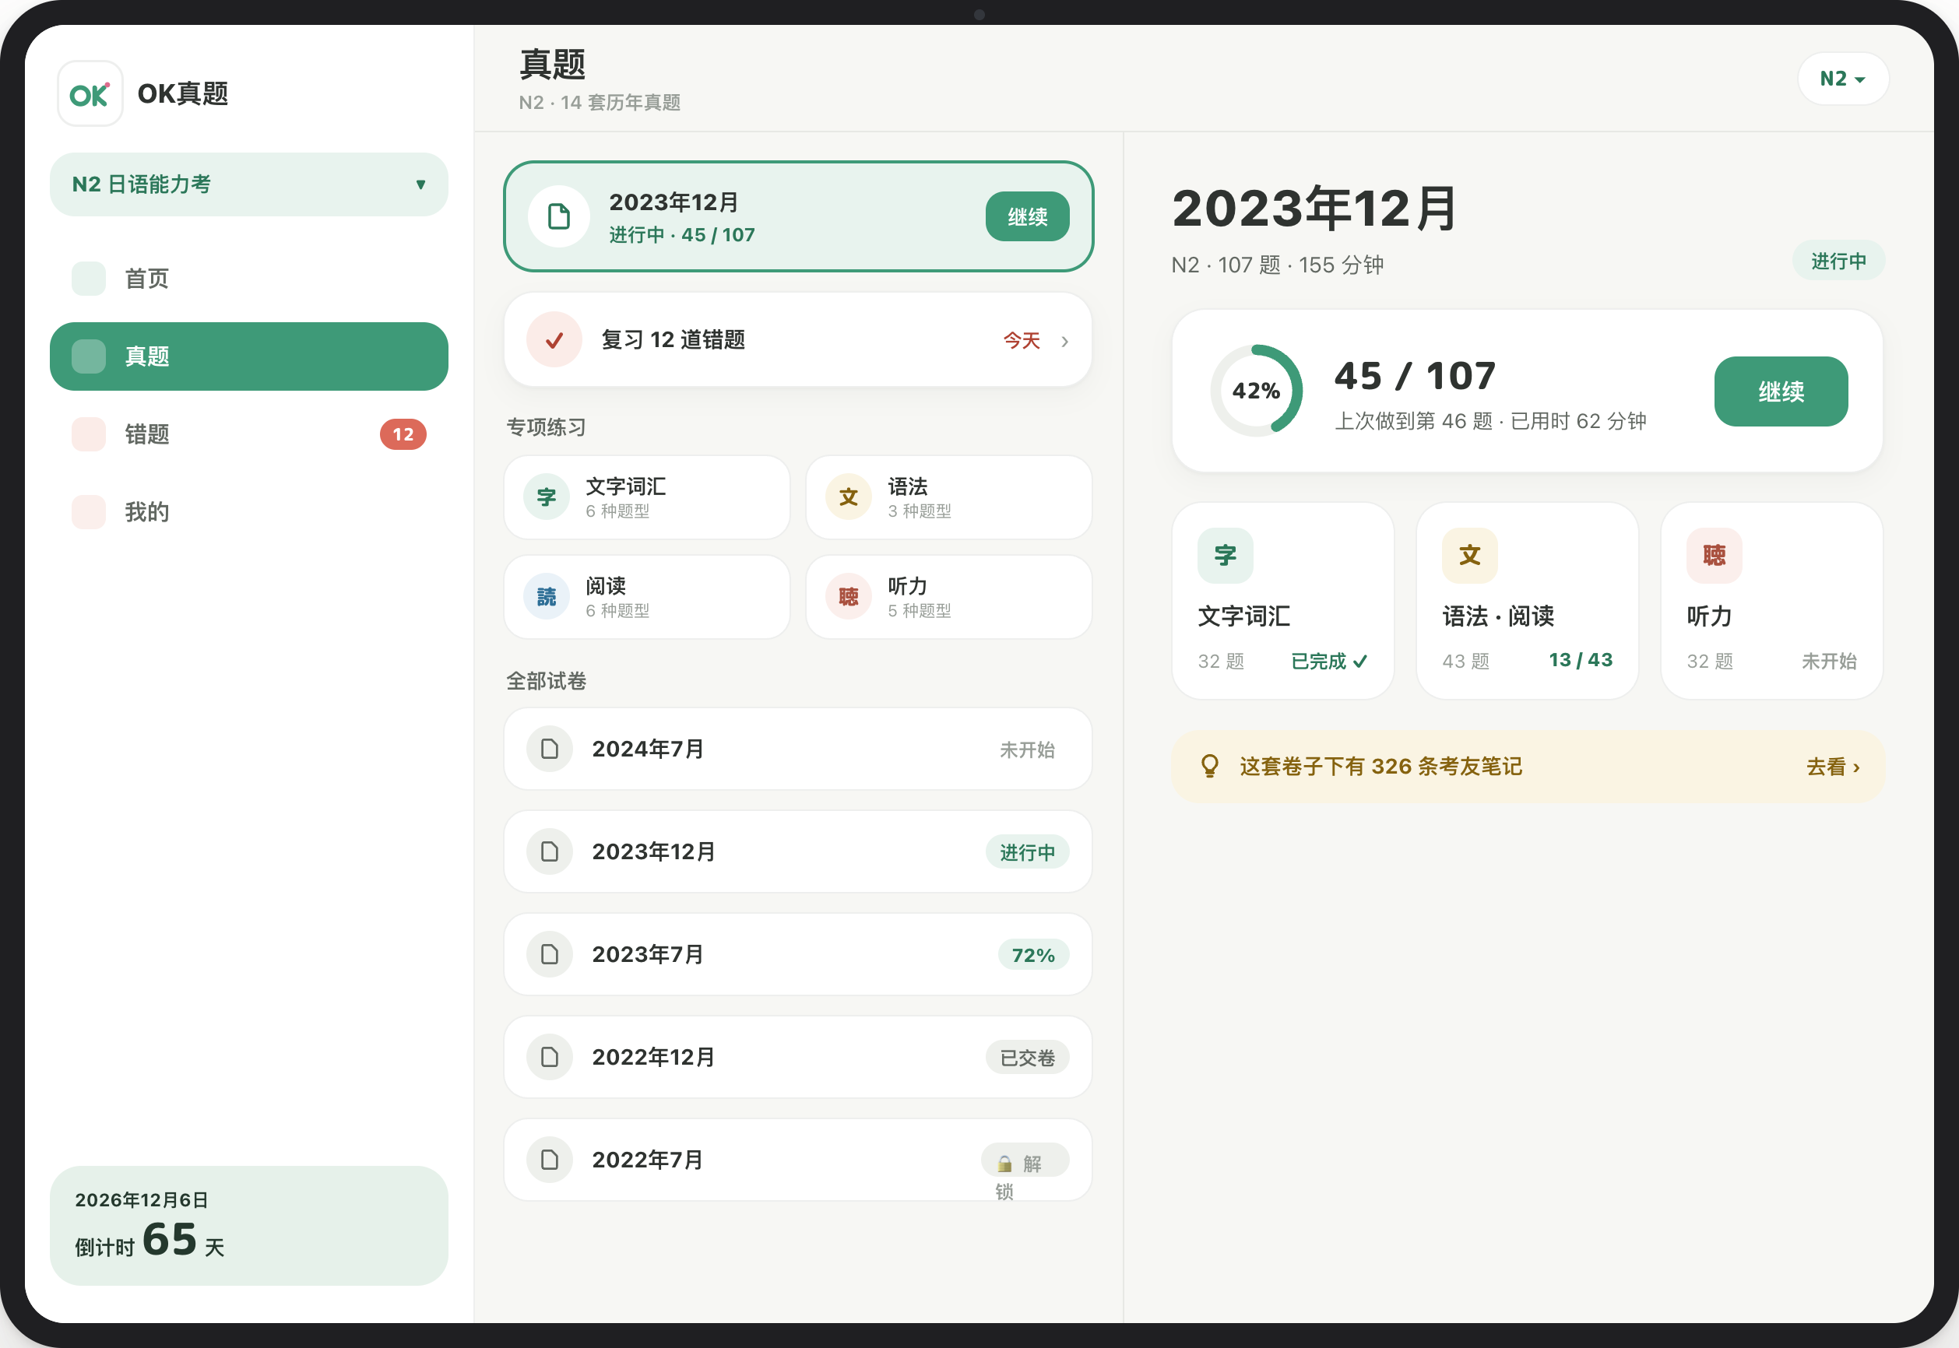The width and height of the screenshot is (1959, 1348).
Task: Click 字 icon on 文字词汇 section card
Action: [1226, 556]
